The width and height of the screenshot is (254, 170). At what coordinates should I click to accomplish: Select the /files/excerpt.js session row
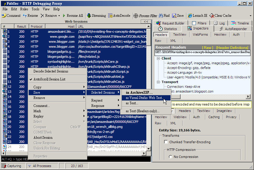point(75,52)
